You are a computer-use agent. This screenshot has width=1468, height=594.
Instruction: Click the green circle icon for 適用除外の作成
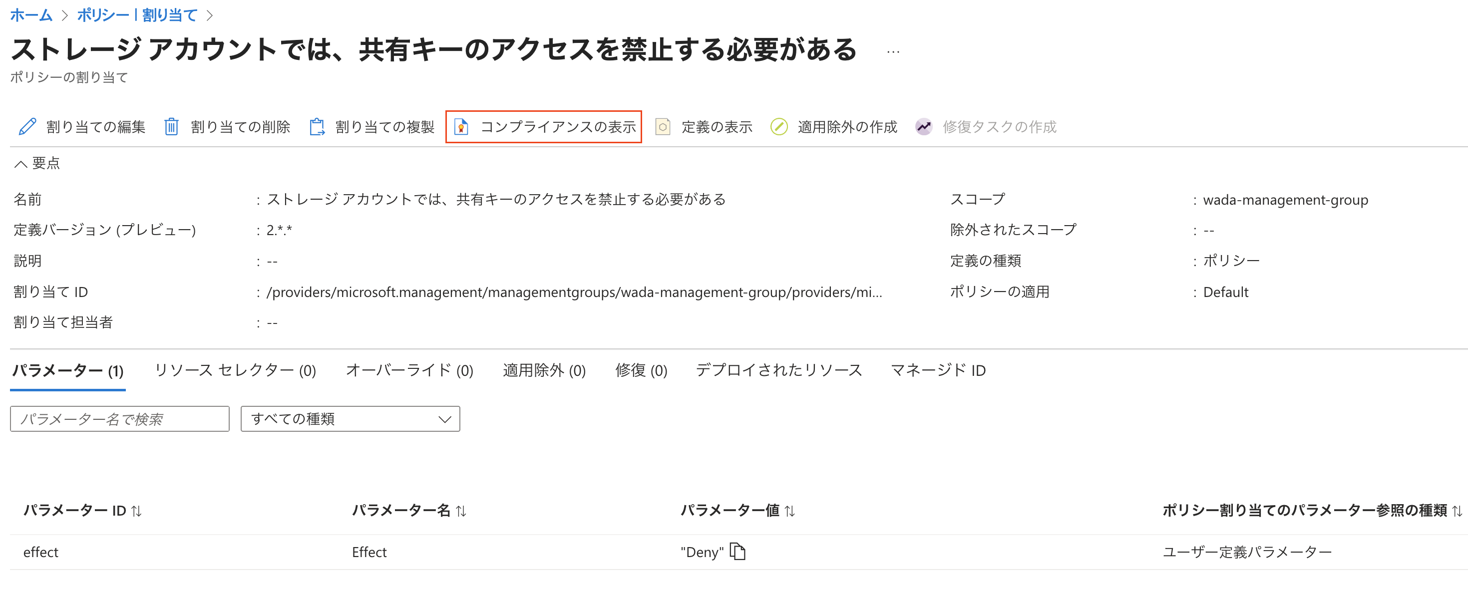[778, 126]
